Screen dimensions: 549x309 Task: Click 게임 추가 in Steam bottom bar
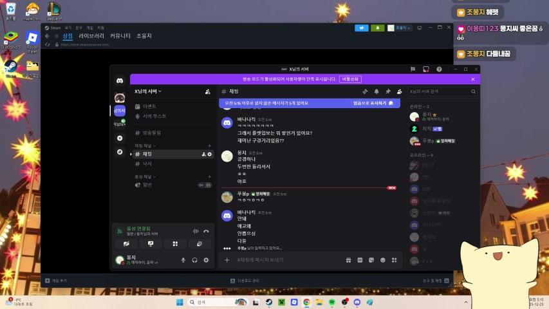point(56,281)
